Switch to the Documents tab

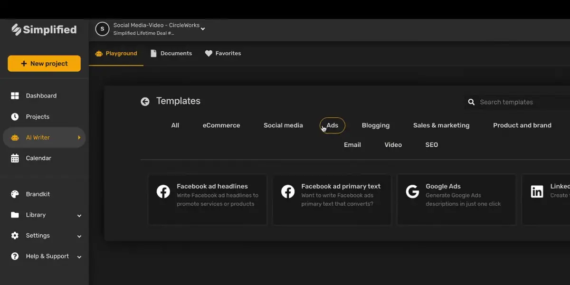(171, 54)
